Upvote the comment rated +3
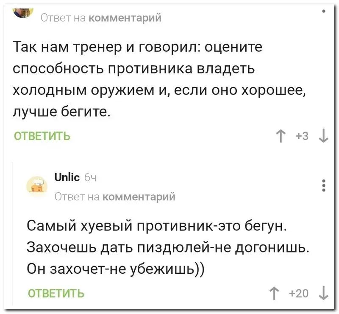 pos(281,137)
